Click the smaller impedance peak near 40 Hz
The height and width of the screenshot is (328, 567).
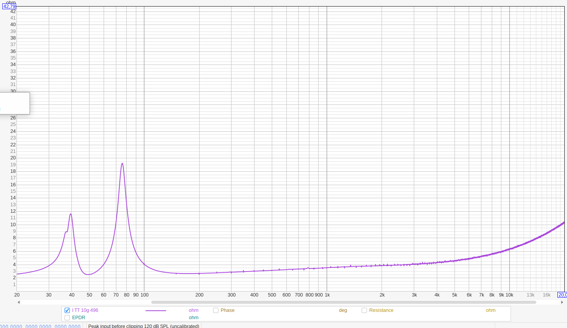point(71,214)
